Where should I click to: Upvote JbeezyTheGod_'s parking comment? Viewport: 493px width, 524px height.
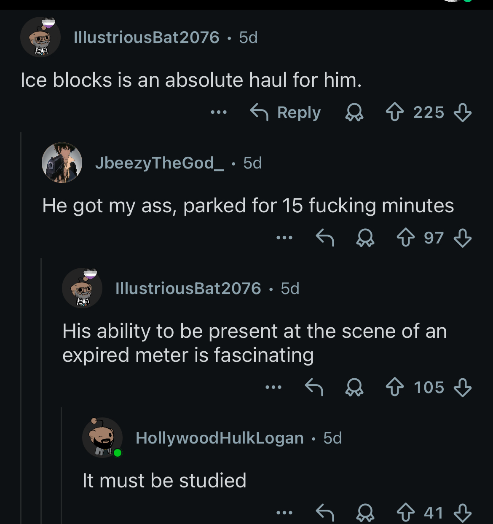(406, 238)
